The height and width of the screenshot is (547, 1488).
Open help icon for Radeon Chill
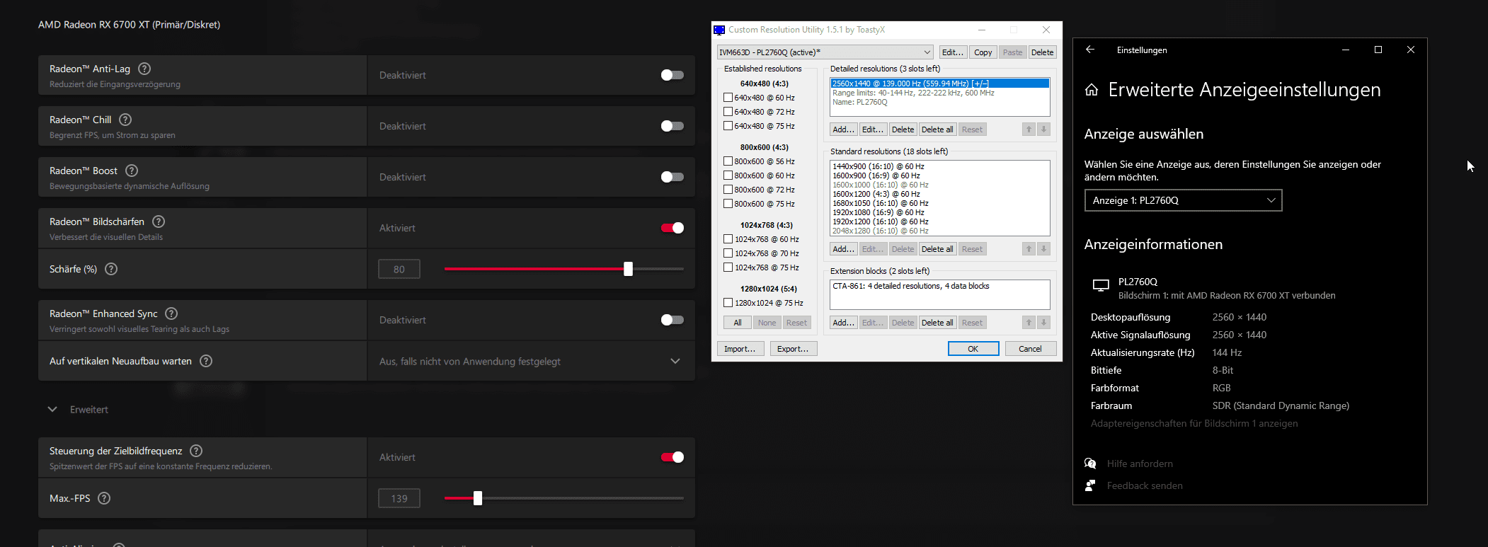(125, 120)
